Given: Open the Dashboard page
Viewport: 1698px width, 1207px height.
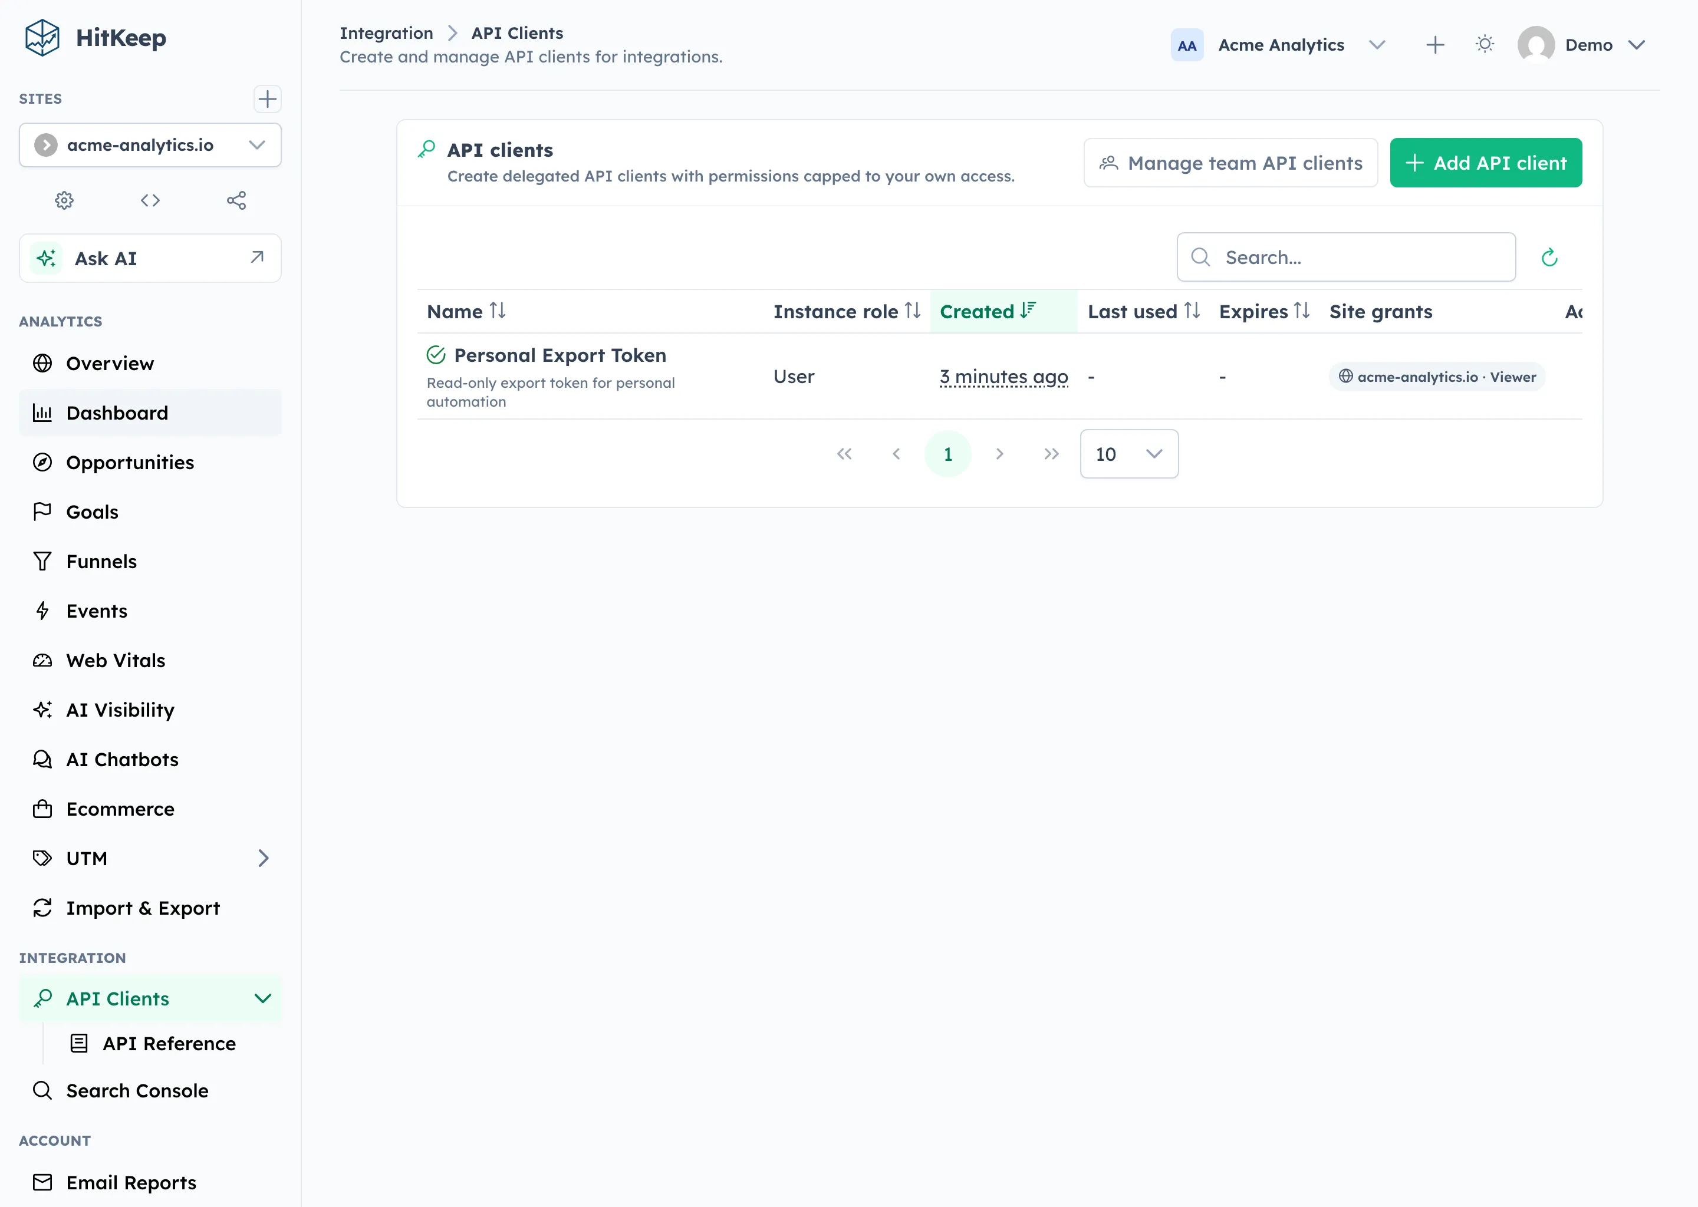Looking at the screenshot, I should (150, 413).
